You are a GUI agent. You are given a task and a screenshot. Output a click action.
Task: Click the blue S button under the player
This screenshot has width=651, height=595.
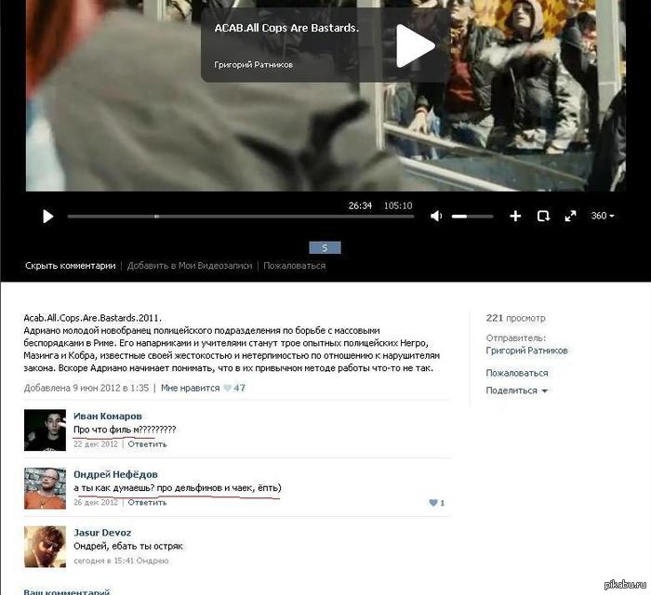tap(325, 247)
